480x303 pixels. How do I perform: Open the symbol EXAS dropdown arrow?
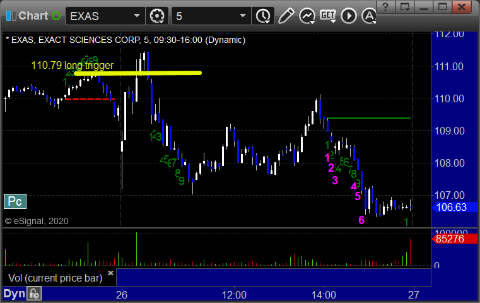[x=136, y=16]
